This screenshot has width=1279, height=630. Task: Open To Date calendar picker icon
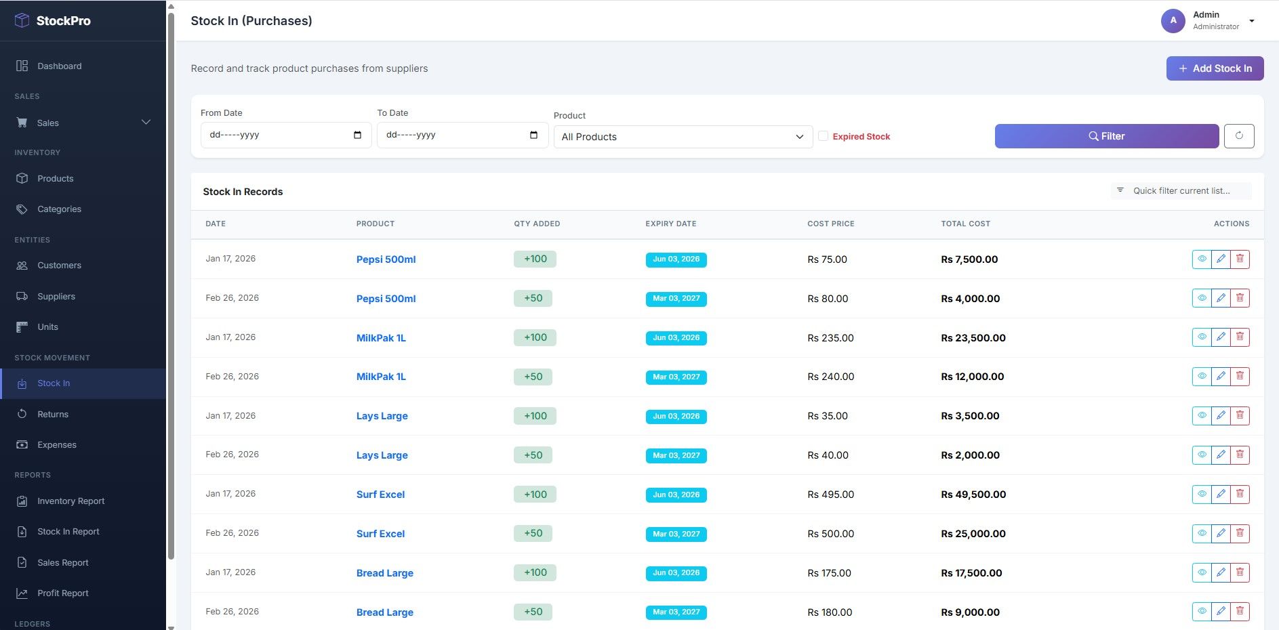pos(533,135)
